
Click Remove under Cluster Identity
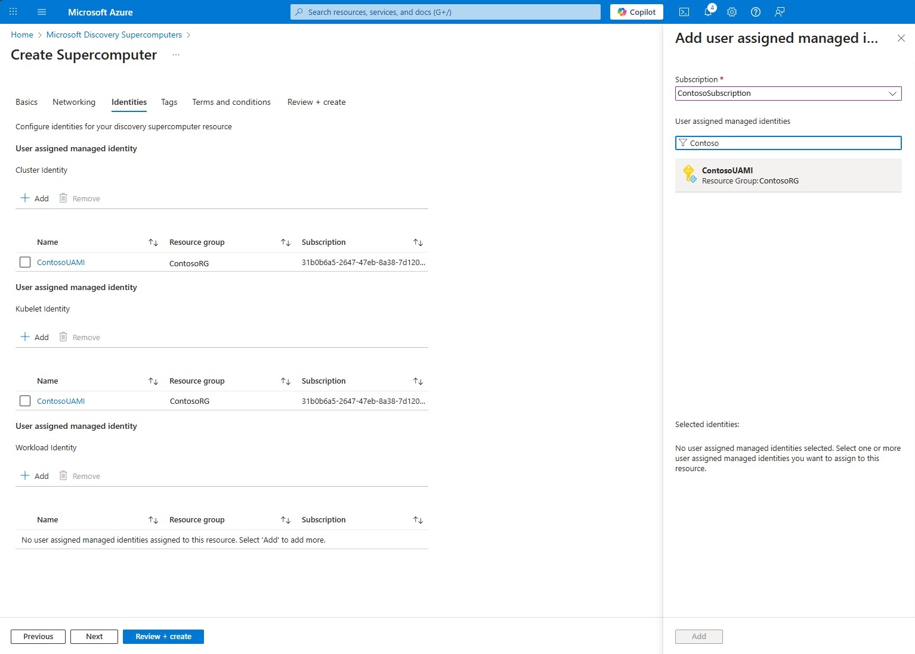click(x=79, y=198)
